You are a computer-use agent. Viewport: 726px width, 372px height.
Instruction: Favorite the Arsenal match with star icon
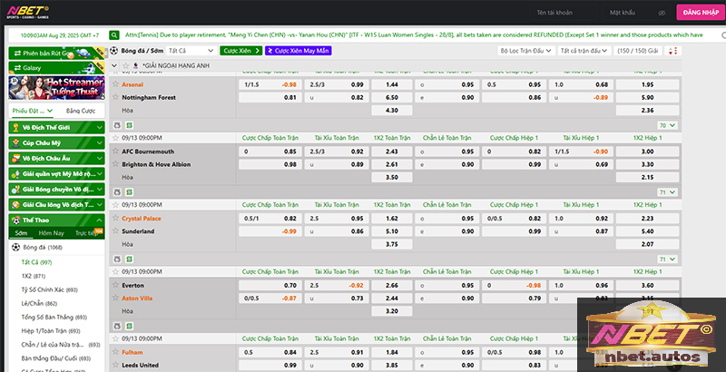point(115,83)
